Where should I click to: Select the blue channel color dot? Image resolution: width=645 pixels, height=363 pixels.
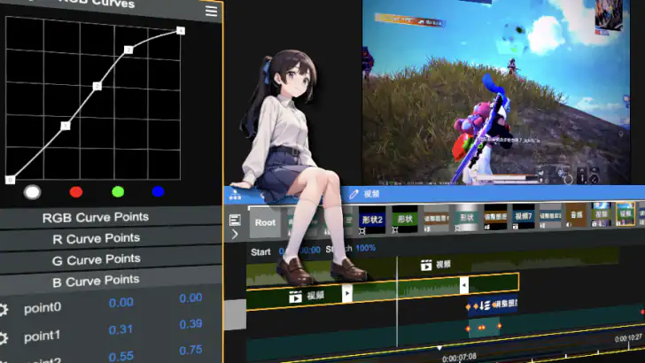click(158, 191)
